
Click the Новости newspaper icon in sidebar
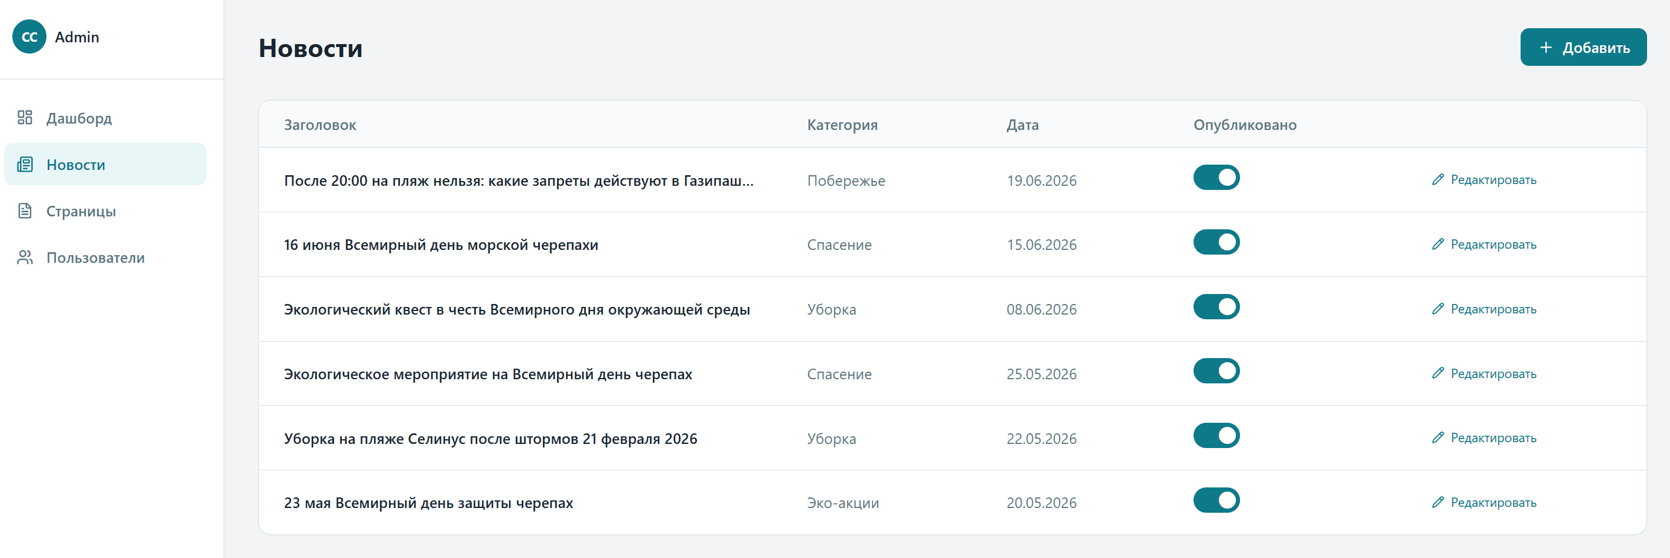coord(25,164)
